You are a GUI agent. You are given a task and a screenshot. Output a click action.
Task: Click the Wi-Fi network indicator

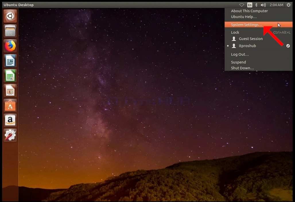tap(242, 5)
